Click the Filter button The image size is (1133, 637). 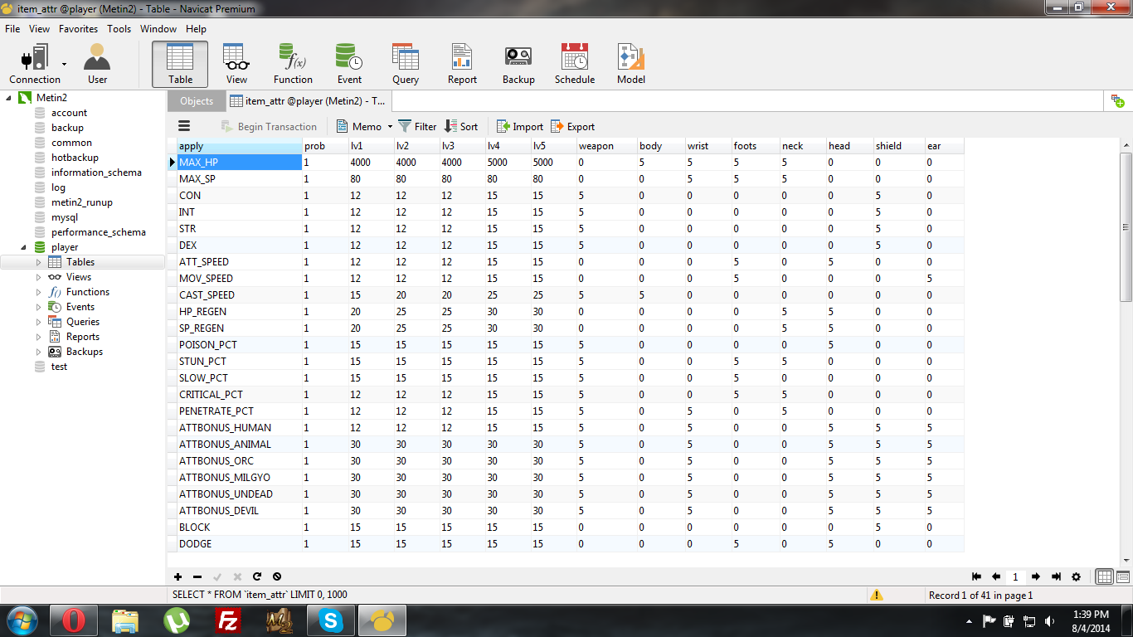coord(417,127)
